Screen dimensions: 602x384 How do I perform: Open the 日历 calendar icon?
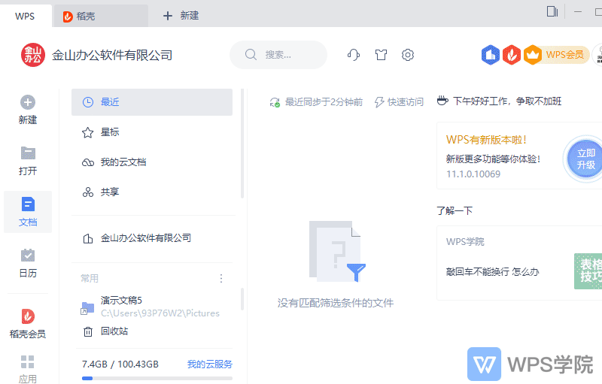(28, 255)
